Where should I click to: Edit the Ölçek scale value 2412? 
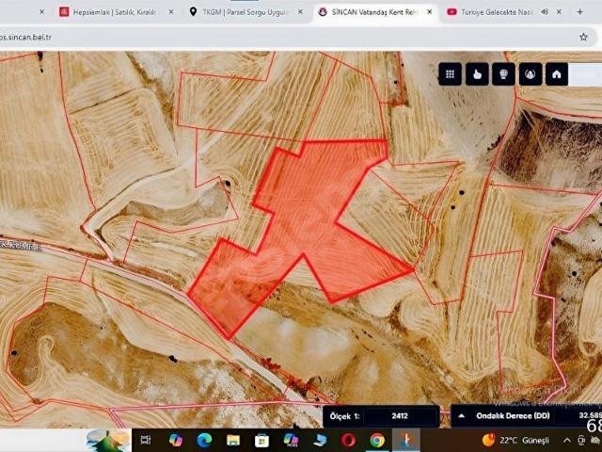click(400, 416)
